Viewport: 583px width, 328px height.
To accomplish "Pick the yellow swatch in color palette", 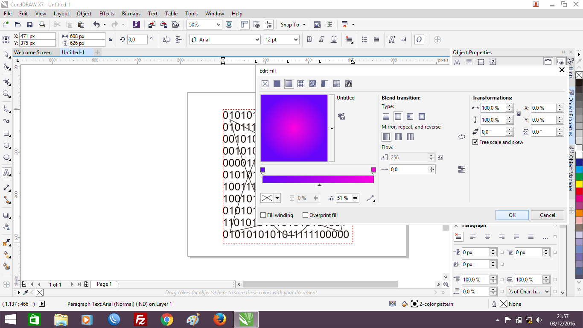I will (579, 184).
